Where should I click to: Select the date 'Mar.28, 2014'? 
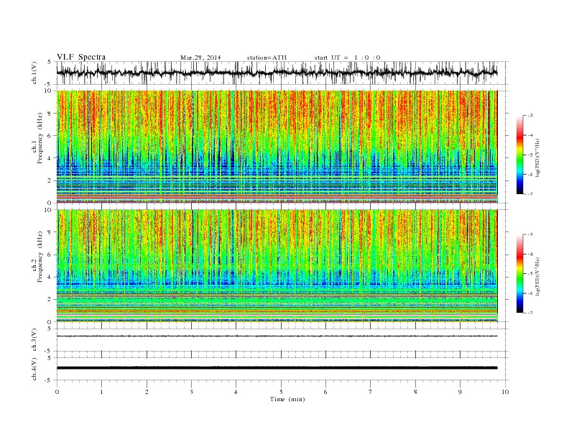point(200,58)
